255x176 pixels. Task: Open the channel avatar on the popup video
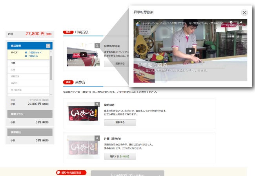tap(138, 23)
